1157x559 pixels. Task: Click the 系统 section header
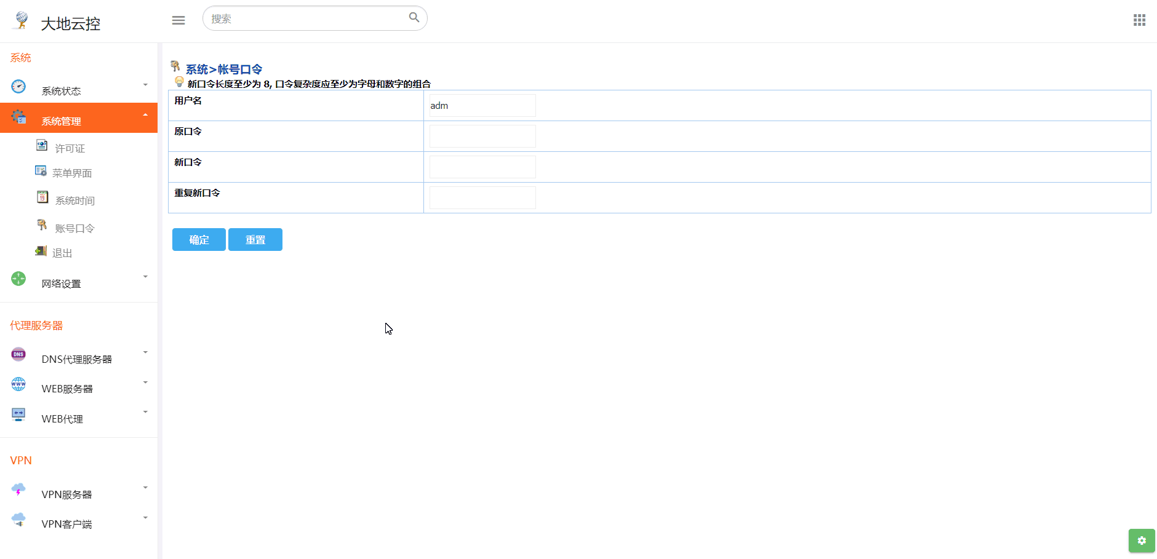click(20, 58)
